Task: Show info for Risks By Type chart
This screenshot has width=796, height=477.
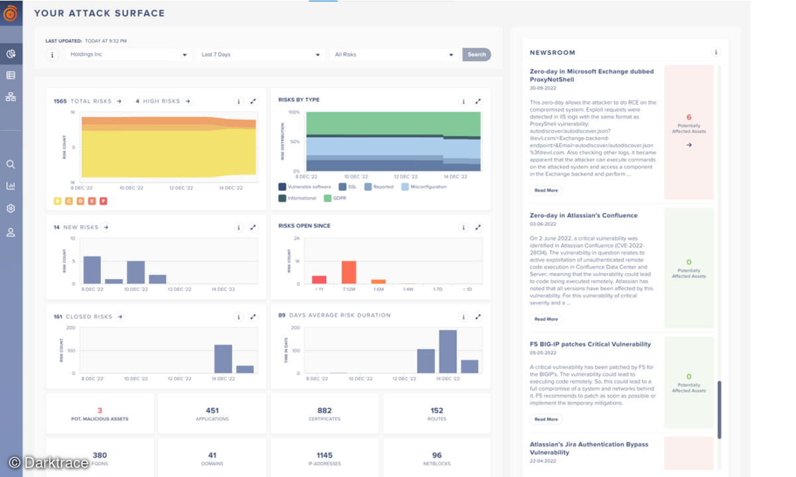Action: click(464, 101)
